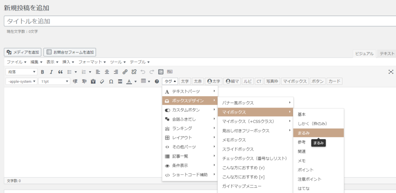
Task: Insert a bulleted list
Action: click(70, 72)
